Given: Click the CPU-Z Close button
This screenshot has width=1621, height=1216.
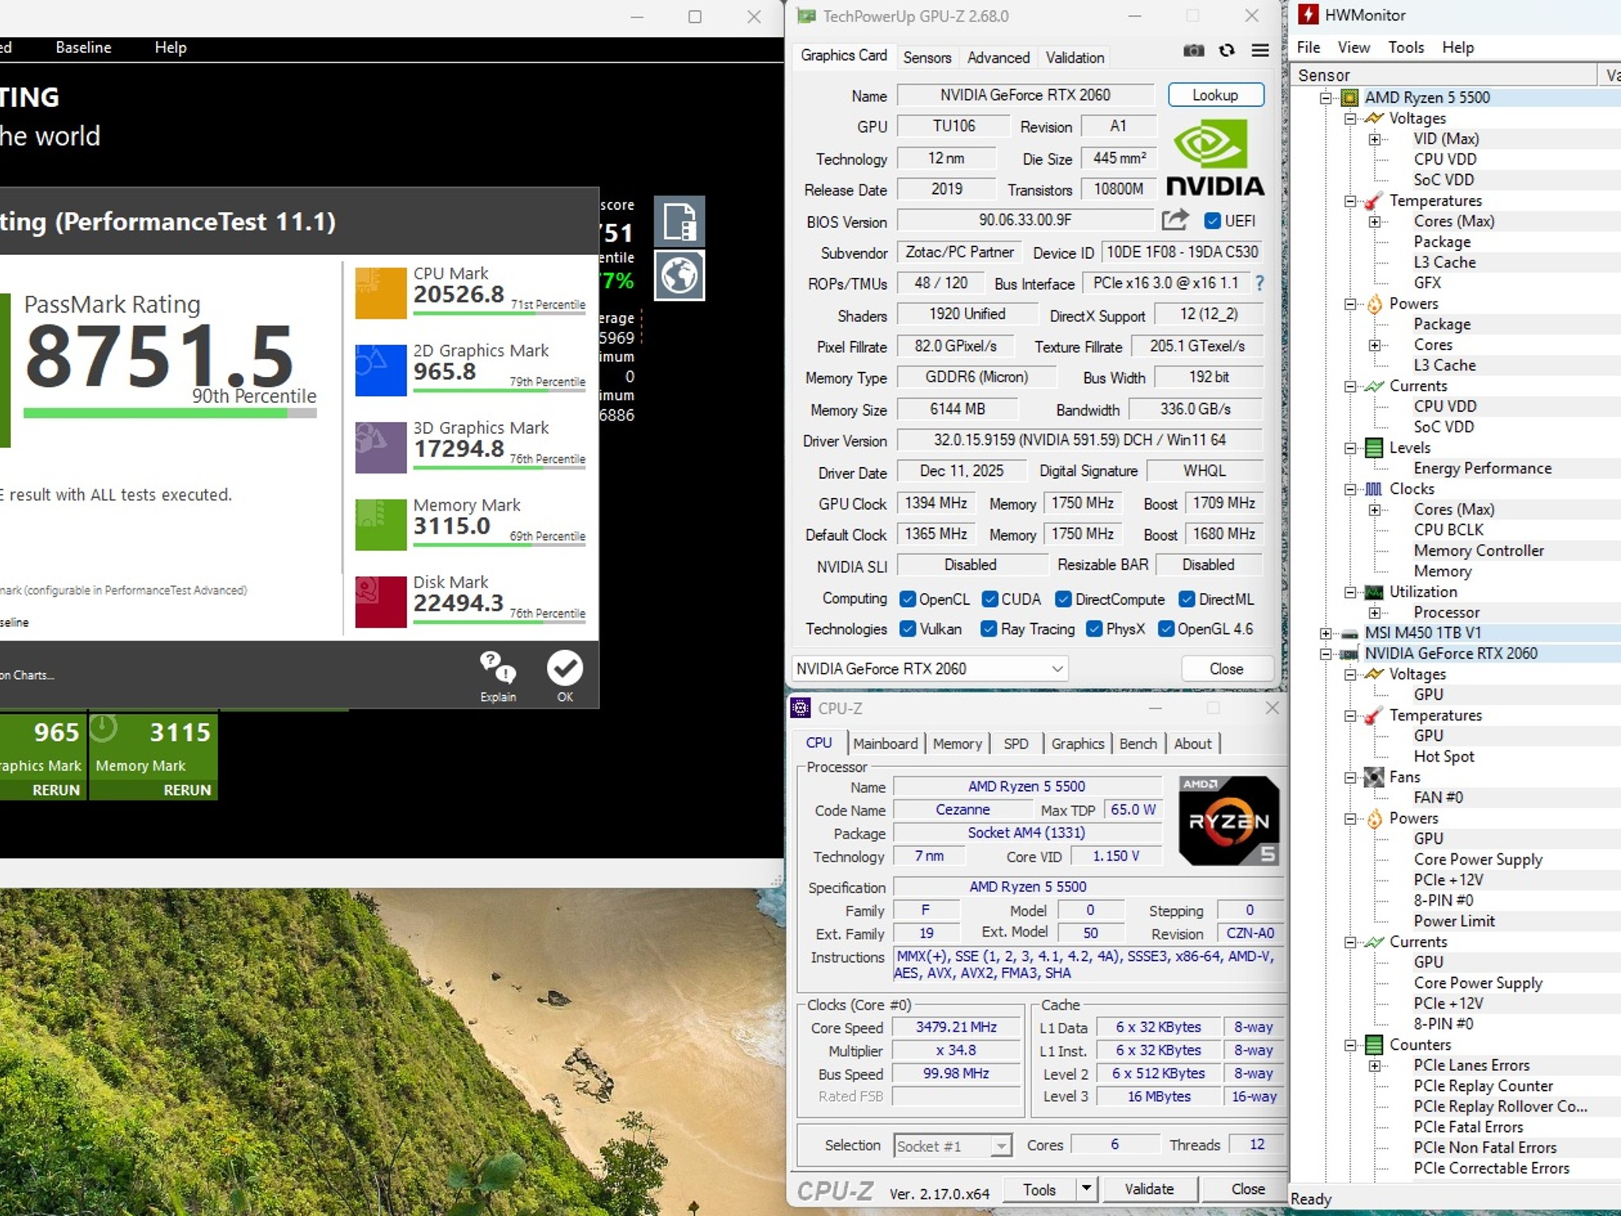Looking at the screenshot, I should 1247,1188.
